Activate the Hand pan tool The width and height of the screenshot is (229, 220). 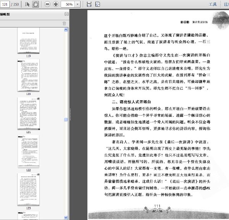click(x=35, y=4)
